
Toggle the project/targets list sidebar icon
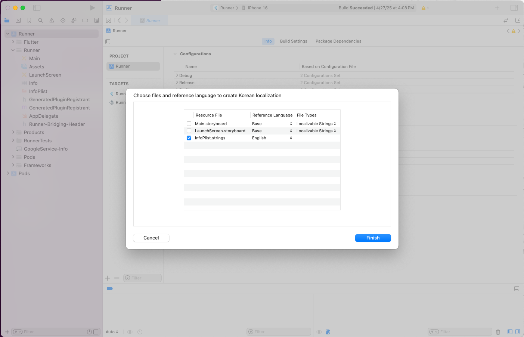point(108,41)
